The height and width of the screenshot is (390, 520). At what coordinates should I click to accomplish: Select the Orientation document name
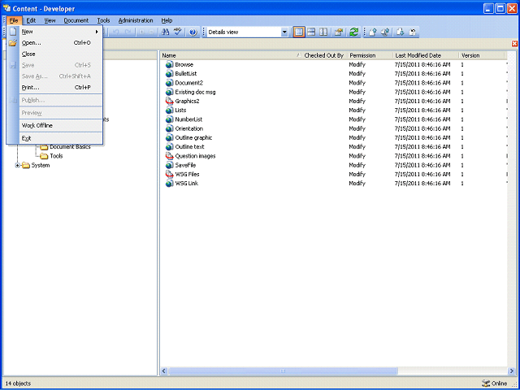[189, 128]
